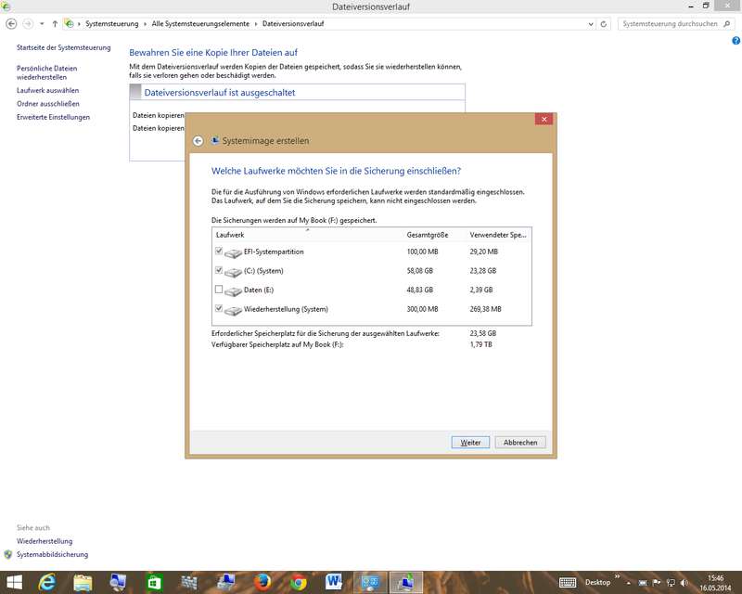Click the Wiederherstellung (System) drive icon

[233, 311]
